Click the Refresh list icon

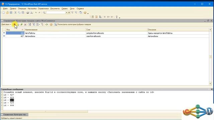tap(47, 24)
